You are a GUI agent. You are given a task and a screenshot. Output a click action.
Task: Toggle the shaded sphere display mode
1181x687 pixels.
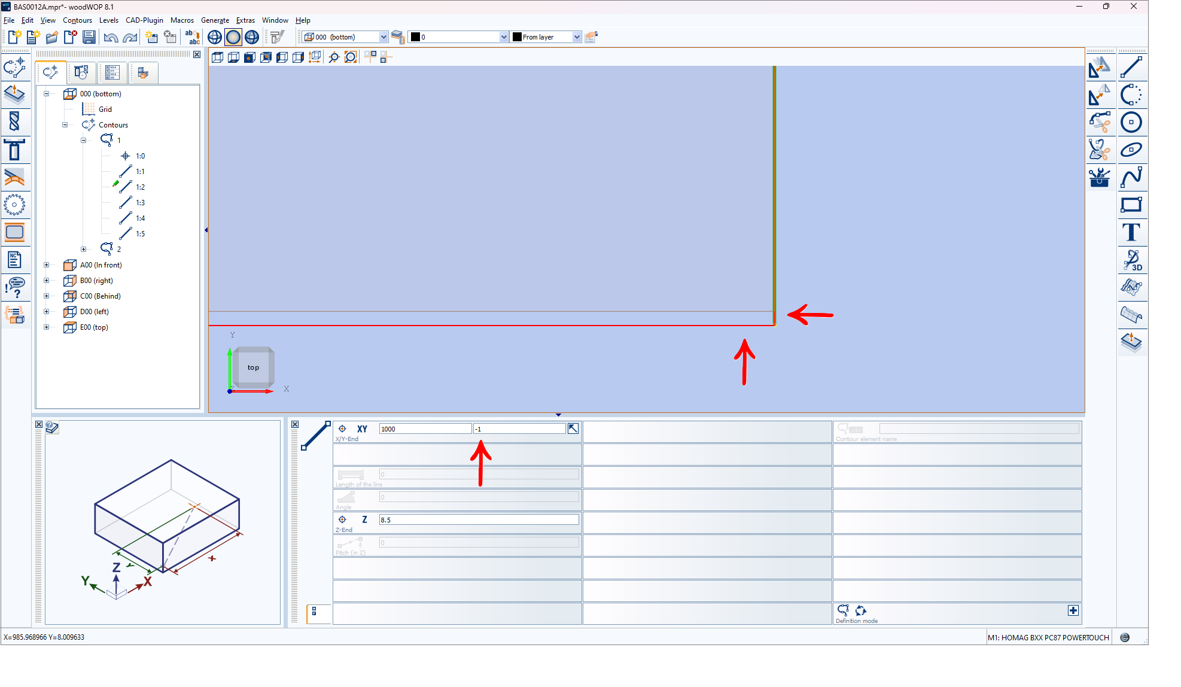pyautogui.click(x=233, y=37)
